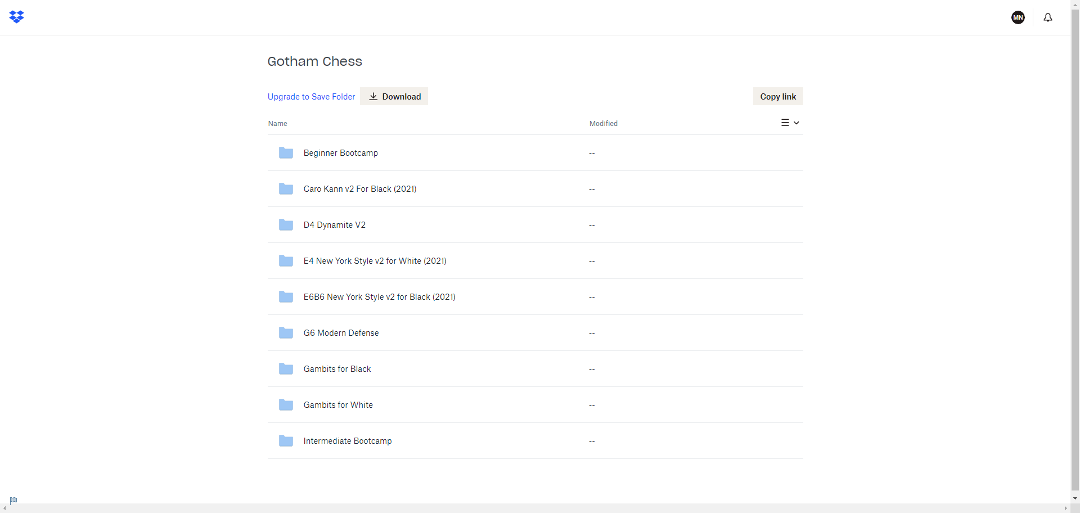The width and height of the screenshot is (1080, 513).
Task: Sort files by Modified column header
Action: click(603, 124)
